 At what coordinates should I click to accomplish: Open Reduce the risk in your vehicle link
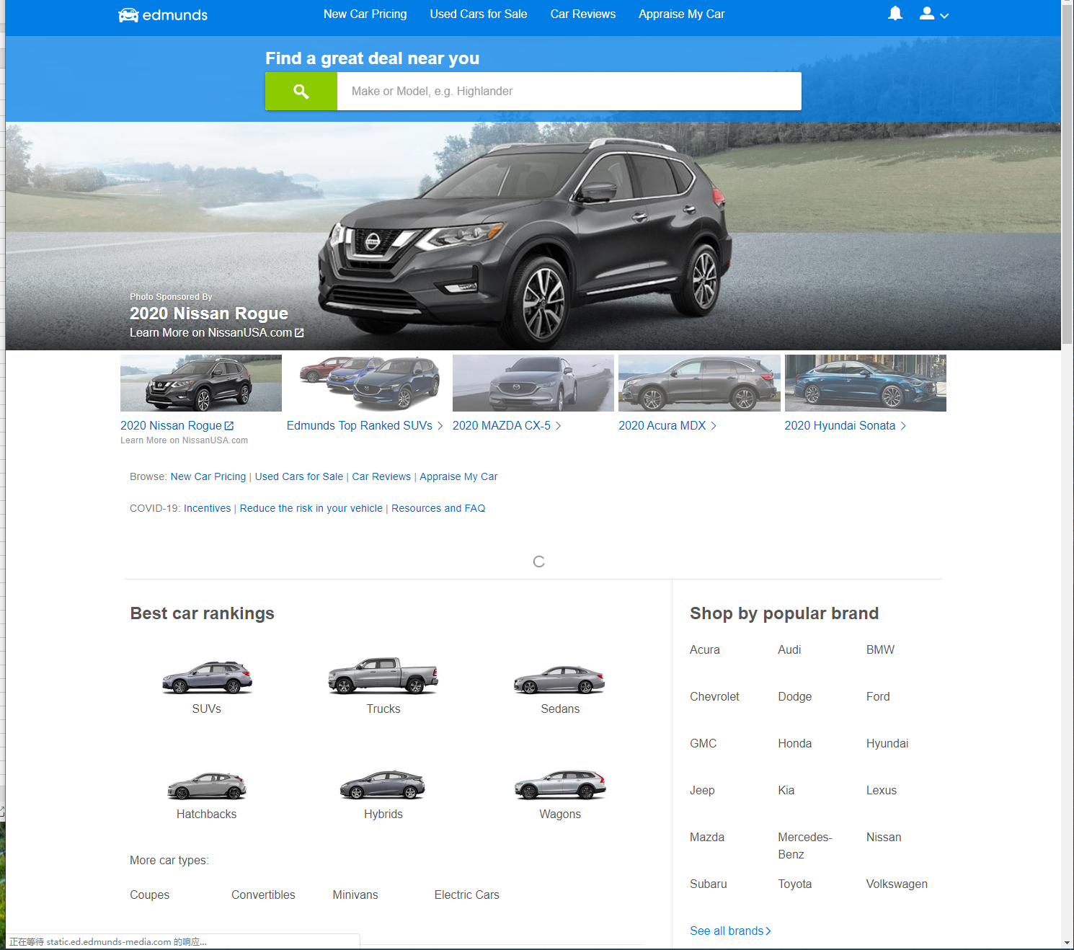pyautogui.click(x=311, y=508)
